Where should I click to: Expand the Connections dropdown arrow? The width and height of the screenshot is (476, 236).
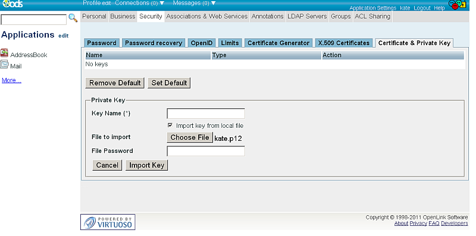[162, 3]
